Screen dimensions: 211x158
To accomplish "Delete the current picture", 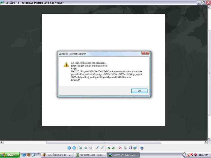I will [120, 148].
